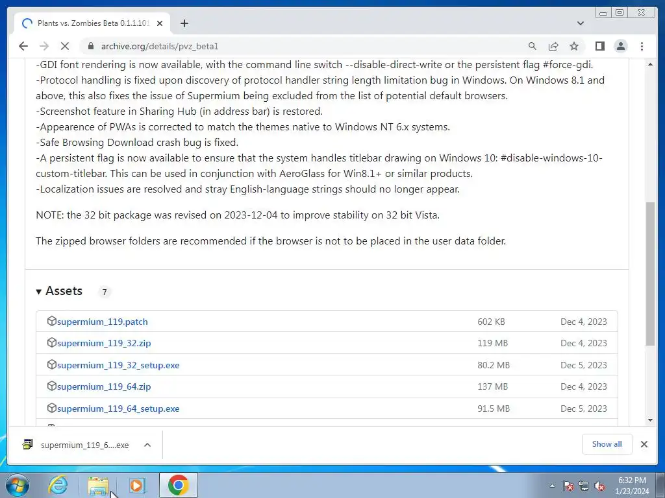
Task: Close the Plants vs. Zombies tab
Action: [x=160, y=23]
